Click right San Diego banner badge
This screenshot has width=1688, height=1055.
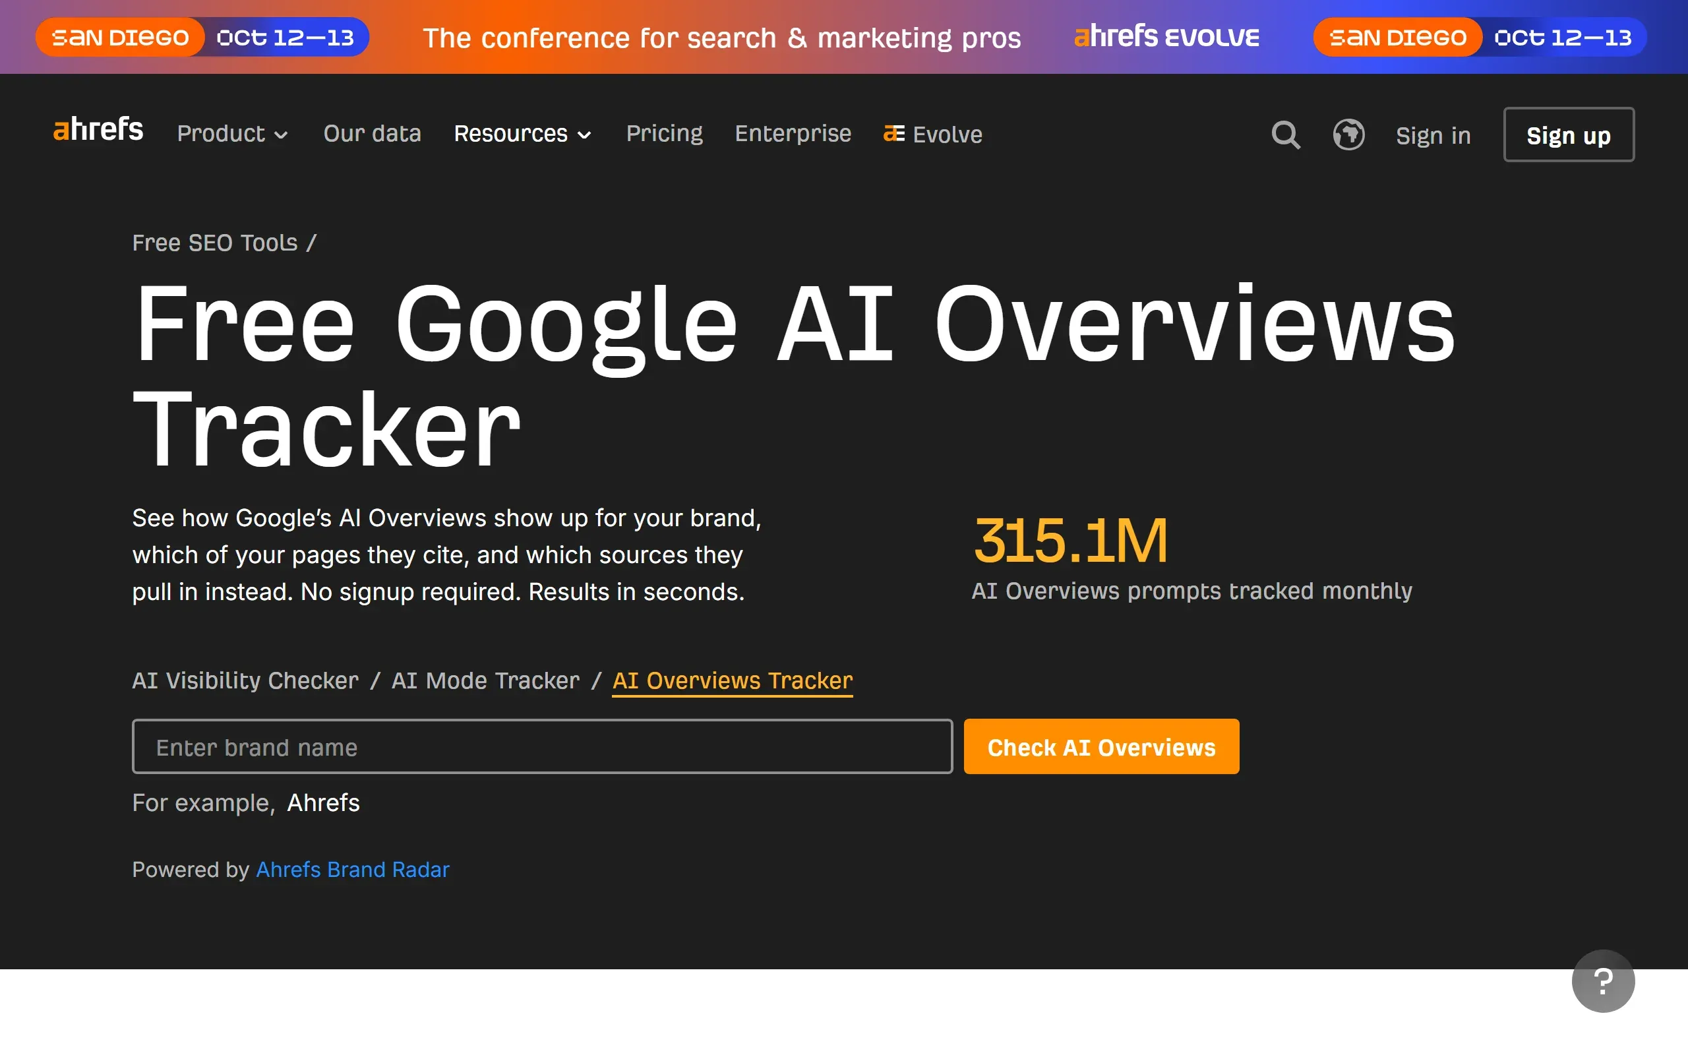(1398, 37)
